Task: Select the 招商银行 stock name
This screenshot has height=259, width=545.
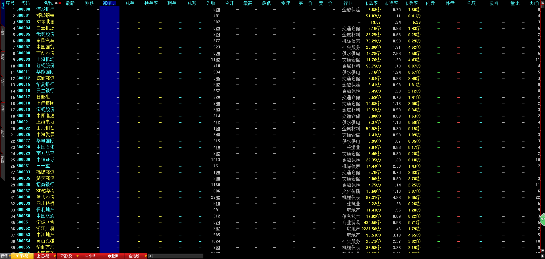Action: [x=45, y=185]
